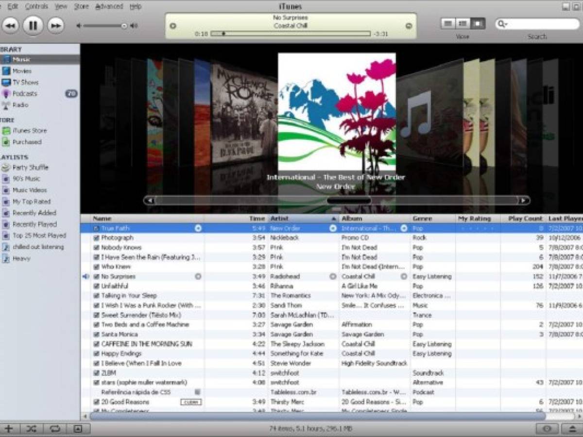Open the Edit menu
Image resolution: width=583 pixels, height=437 pixels.
(13, 6)
